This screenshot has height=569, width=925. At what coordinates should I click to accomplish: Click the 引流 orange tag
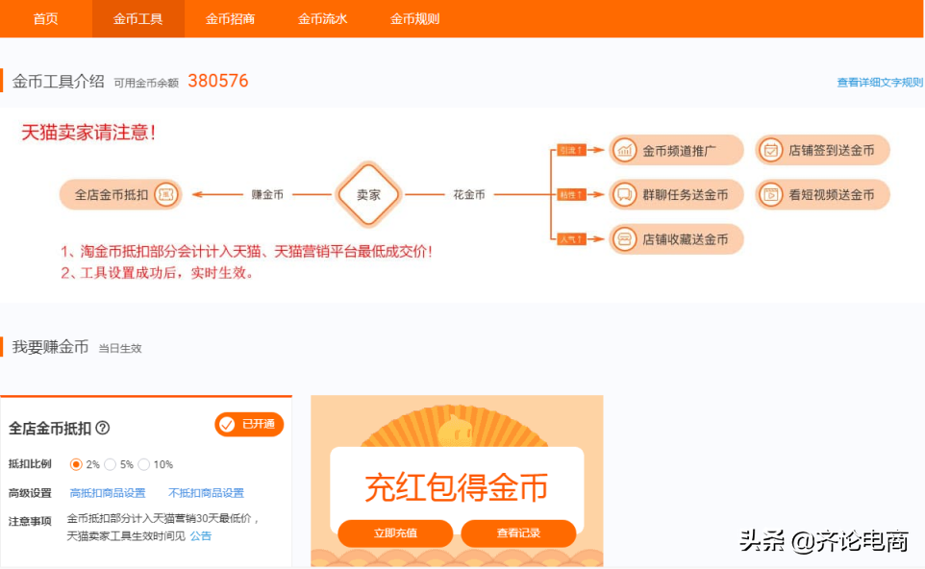(x=571, y=150)
